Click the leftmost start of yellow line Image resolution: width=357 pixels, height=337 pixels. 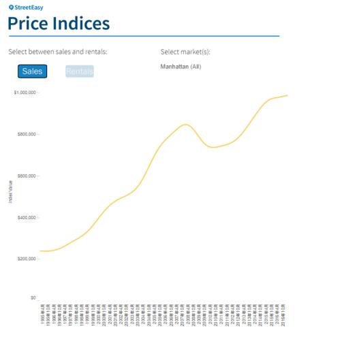tap(40, 251)
